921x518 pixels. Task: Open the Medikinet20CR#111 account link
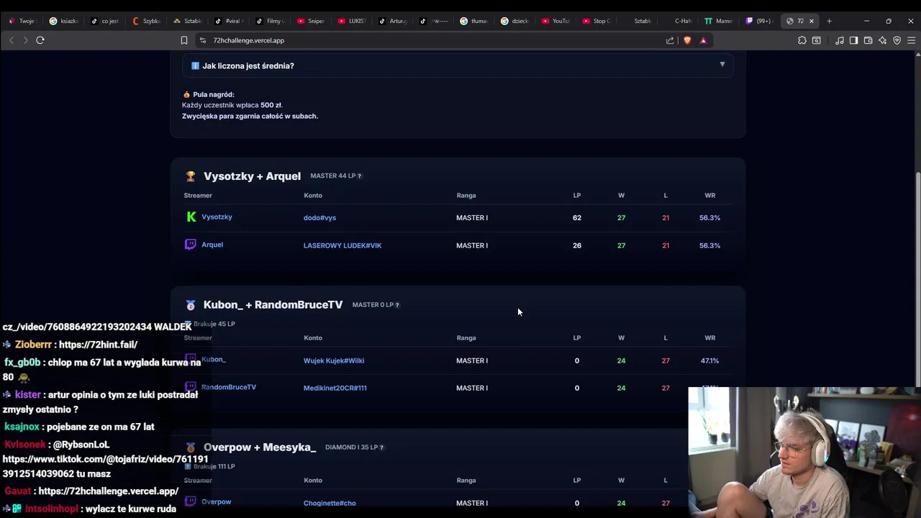point(335,388)
